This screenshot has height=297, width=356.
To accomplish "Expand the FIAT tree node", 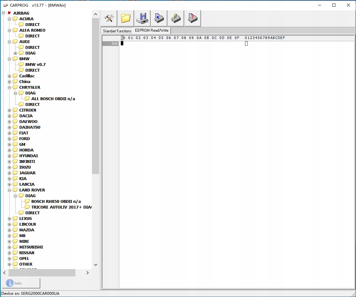I will tap(9, 133).
